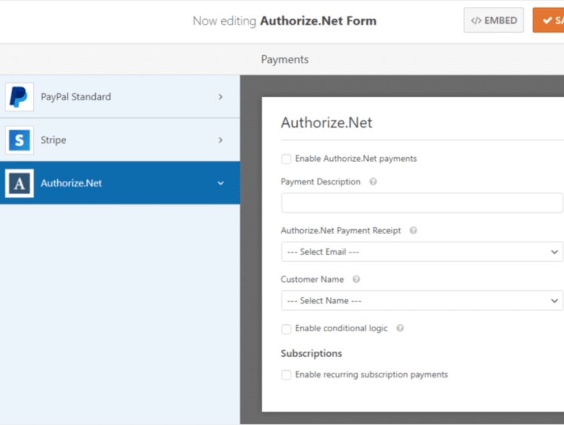
Task: Enable Authorize.Net payments
Action: (286, 158)
